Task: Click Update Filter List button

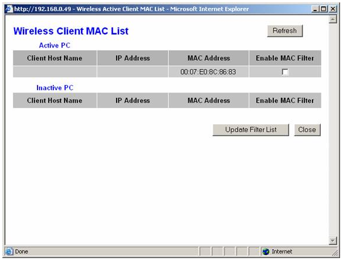Action: click(251, 130)
